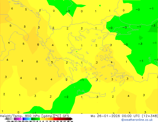The height and width of the screenshot is (122, 158).
Task: Click the Height/Temp. 850 hPa title text
Action: pos(20,116)
